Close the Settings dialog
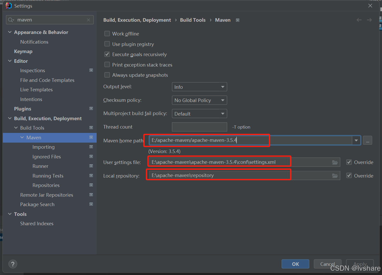The height and width of the screenshot is (275, 382). (370, 6)
